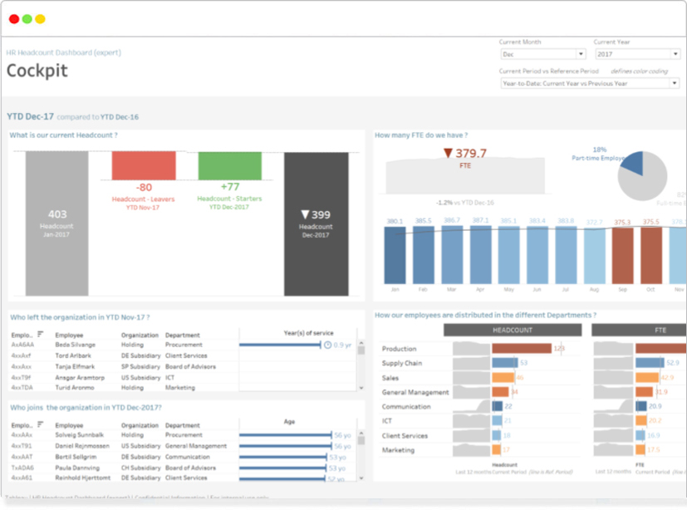Click the Sep bar in FTE chart
Screen dimensions: 687x510
(622, 256)
